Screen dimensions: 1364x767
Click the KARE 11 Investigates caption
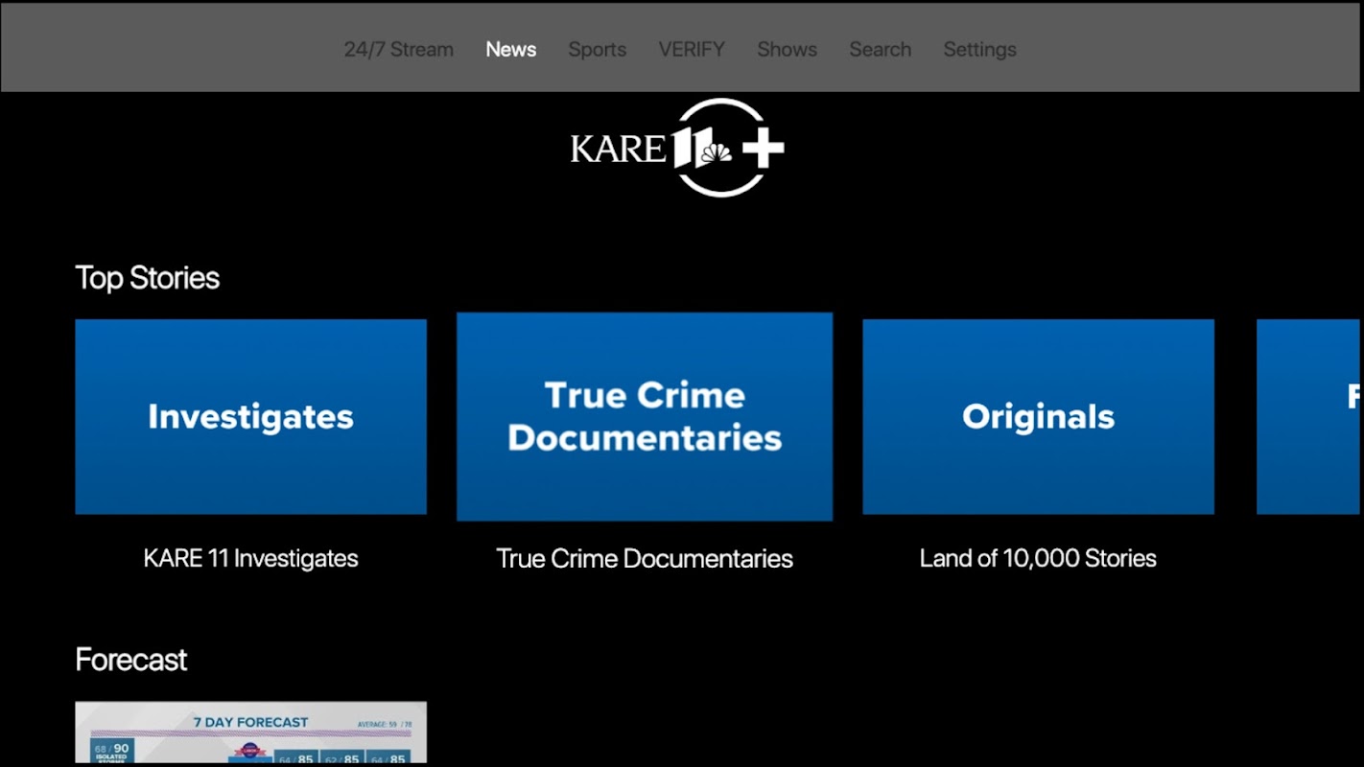click(x=250, y=558)
